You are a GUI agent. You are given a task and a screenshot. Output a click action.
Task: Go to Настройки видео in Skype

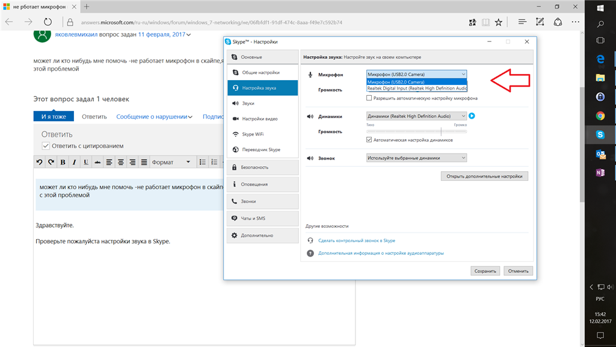point(262,119)
